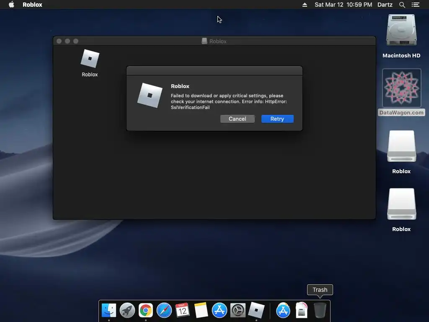Open the Trash in the dock

click(320, 310)
